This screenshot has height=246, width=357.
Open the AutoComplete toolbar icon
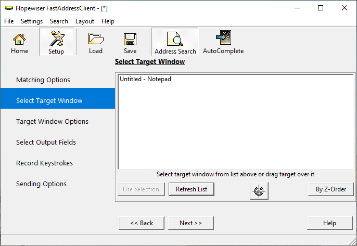[223, 43]
